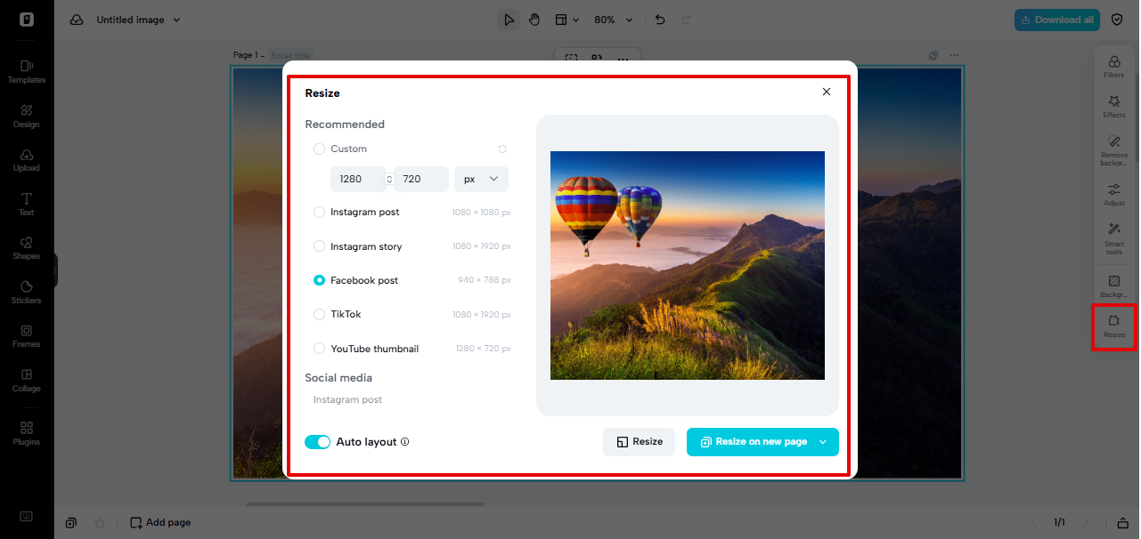Open the Stickers panel
The width and height of the screenshot is (1141, 539).
[26, 292]
